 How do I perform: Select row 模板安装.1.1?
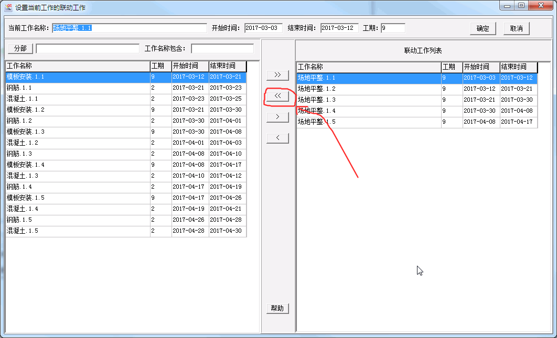[x=126, y=77]
